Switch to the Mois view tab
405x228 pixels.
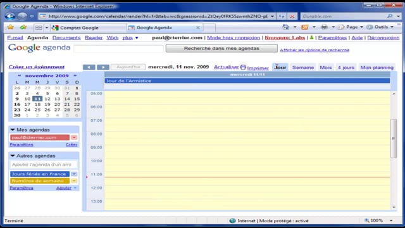click(x=326, y=67)
